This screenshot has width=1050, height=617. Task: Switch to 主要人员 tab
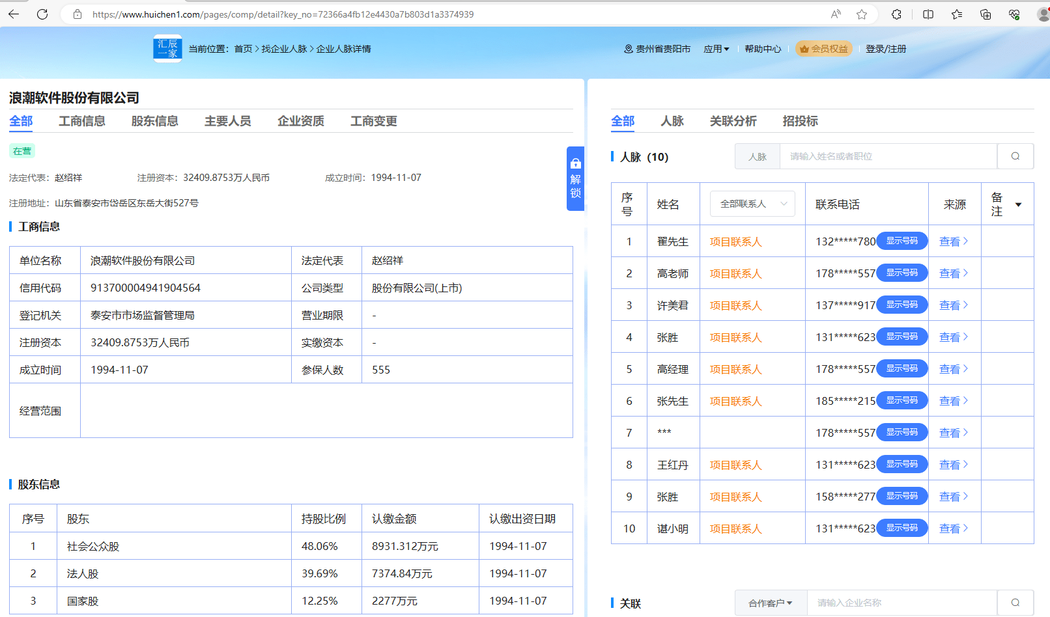click(228, 121)
